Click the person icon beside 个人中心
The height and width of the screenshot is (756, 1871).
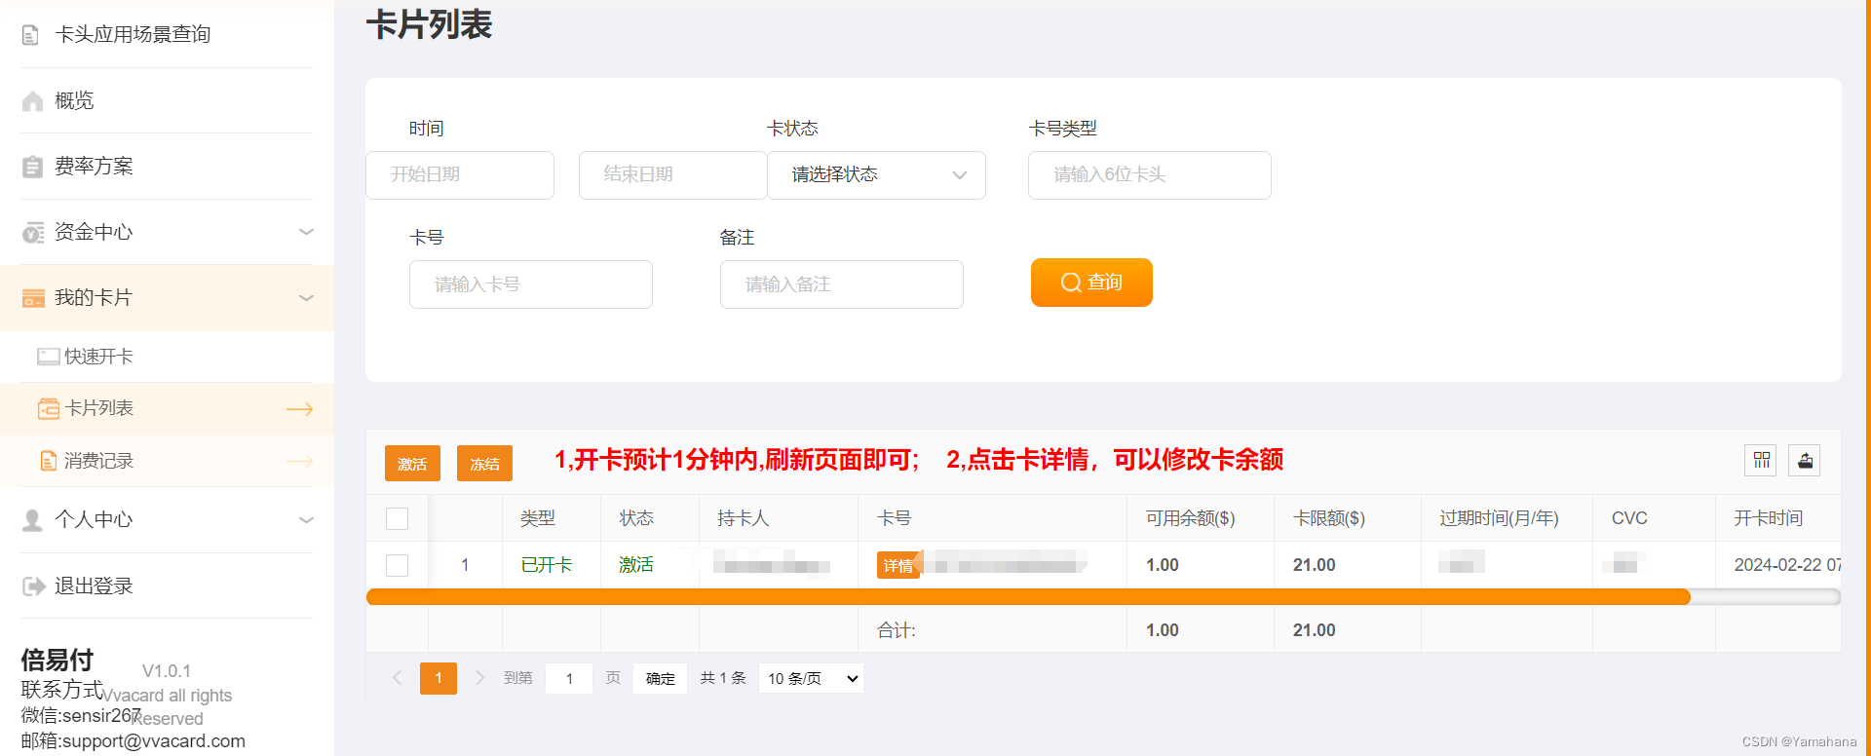coord(32,520)
